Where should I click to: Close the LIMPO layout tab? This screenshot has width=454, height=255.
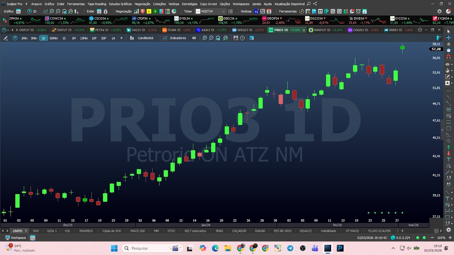26,231
